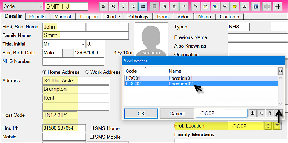Open the list view icon in the top toolbar
Screen dimensions: 288x143
tap(104, 6)
